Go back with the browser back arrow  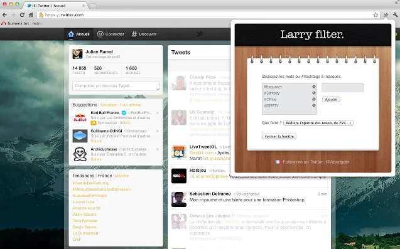pos(4,15)
